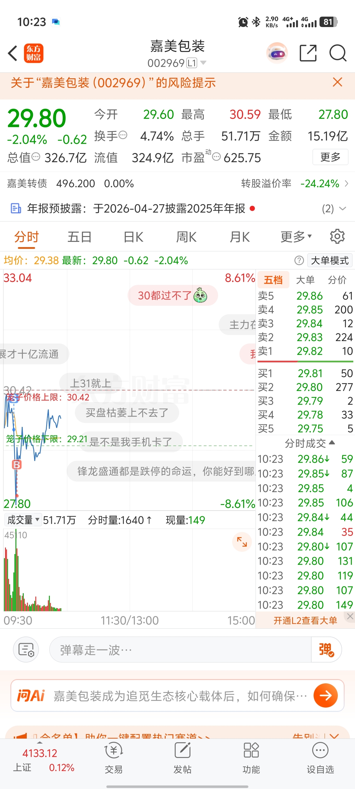Open the 交易 trade icon
This screenshot has height=789, width=355.
click(114, 758)
